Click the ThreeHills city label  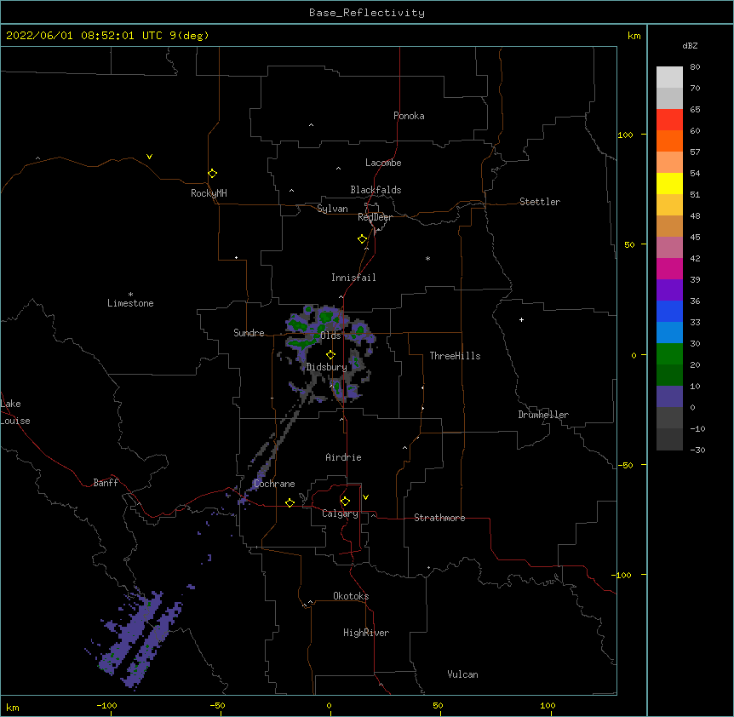pyautogui.click(x=455, y=356)
